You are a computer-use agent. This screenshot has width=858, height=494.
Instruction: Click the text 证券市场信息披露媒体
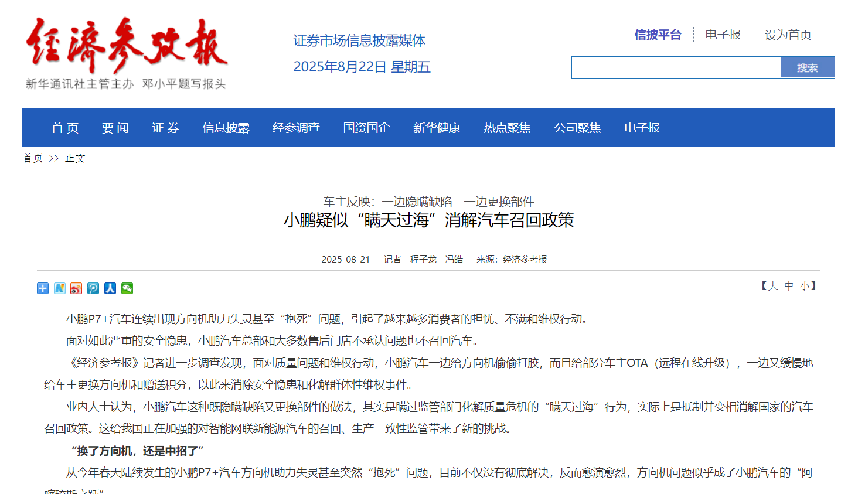359,40
